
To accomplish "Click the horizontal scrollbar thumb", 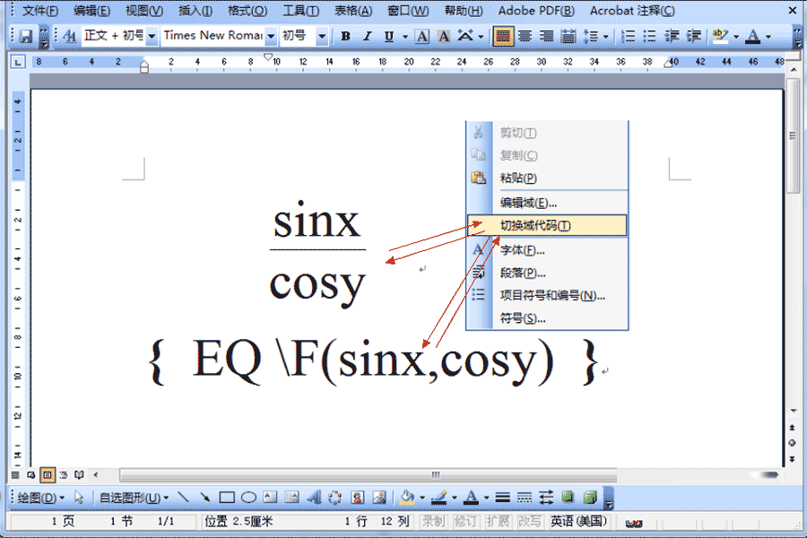I will [369, 474].
